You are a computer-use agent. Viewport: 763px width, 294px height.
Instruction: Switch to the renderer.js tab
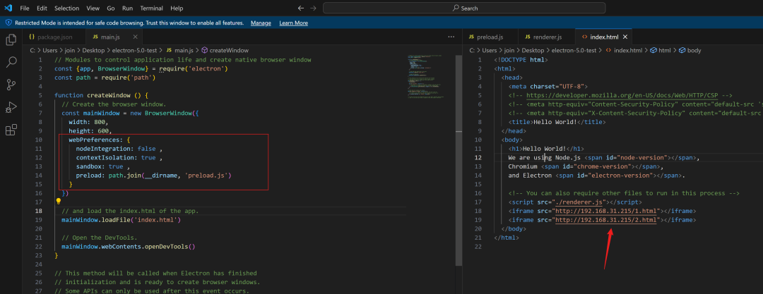546,37
